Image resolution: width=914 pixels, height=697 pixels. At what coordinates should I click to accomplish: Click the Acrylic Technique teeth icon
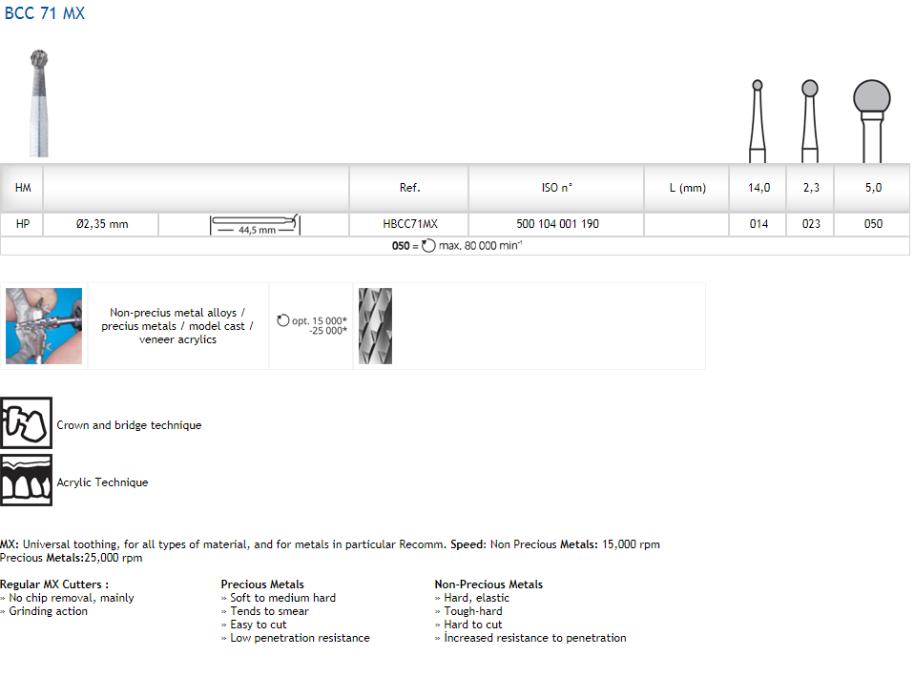tap(26, 481)
